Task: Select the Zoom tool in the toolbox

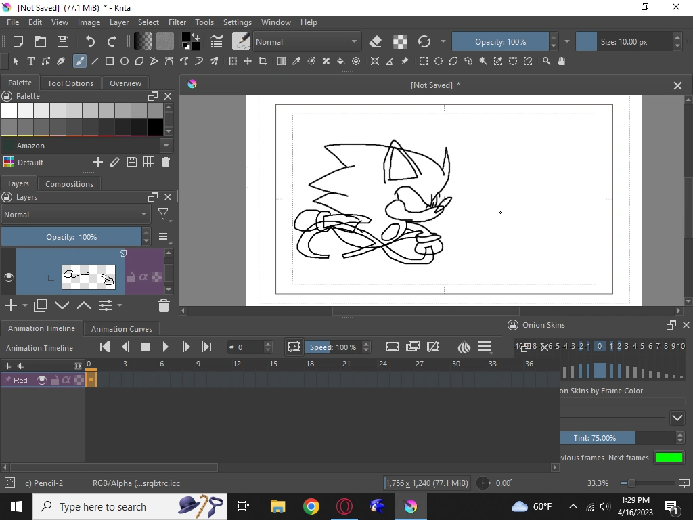Action: tap(547, 61)
